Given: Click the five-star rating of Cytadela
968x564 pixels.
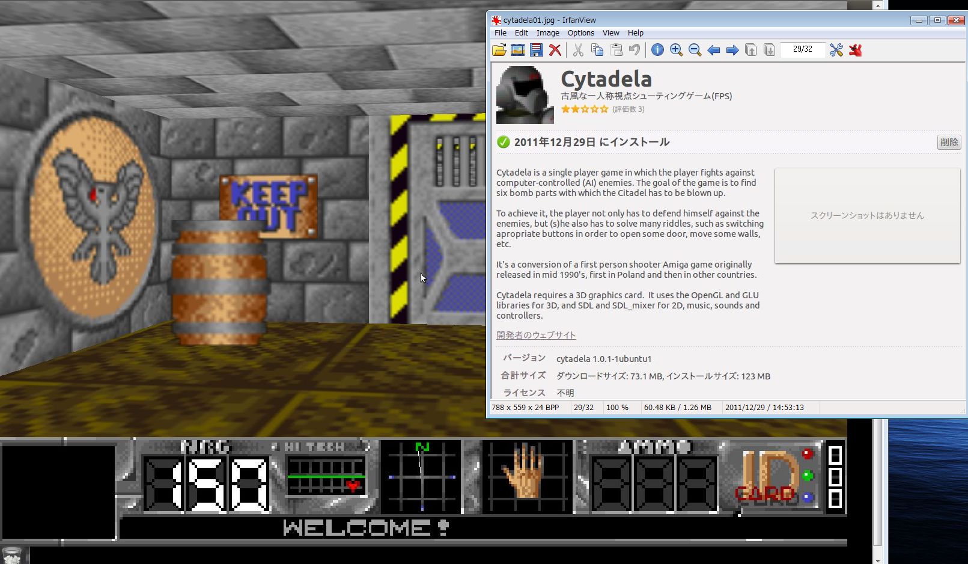Looking at the screenshot, I should pyautogui.click(x=585, y=109).
